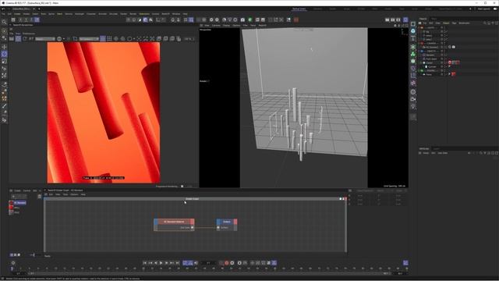Click the green render settings toolbar icon
This screenshot has width=499, height=281.
[x=250, y=20]
